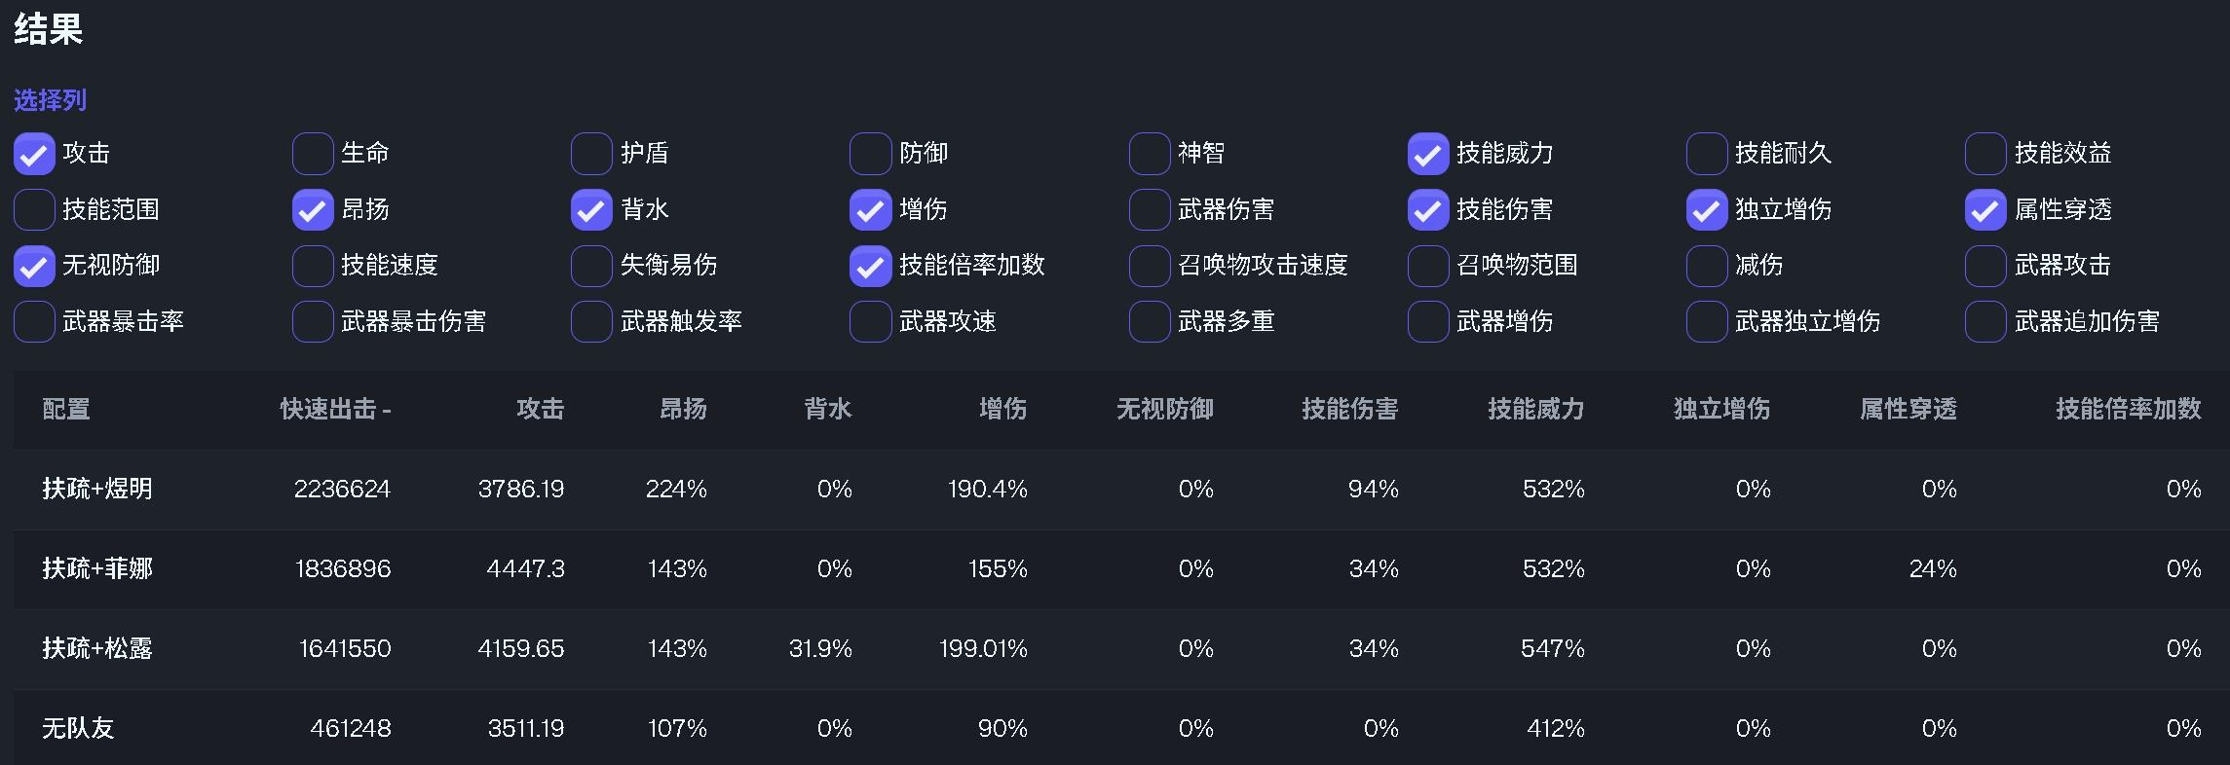This screenshot has width=2230, height=765.
Task: Uncheck the 属性穿透 checkbox
Action: [x=1985, y=210]
